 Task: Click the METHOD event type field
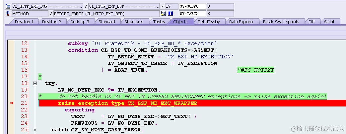[x=30, y=14]
